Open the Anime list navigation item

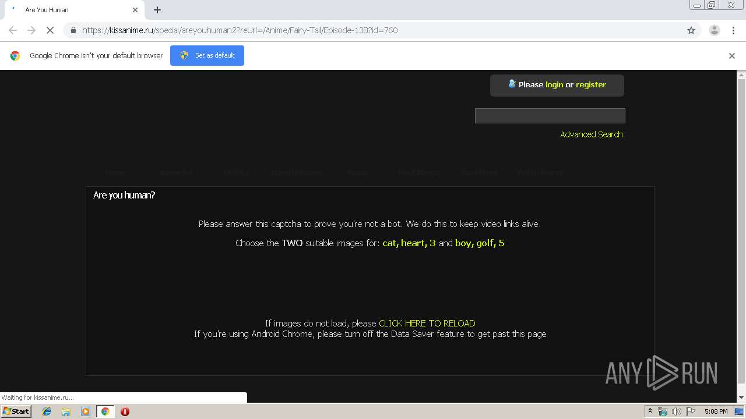(x=176, y=172)
